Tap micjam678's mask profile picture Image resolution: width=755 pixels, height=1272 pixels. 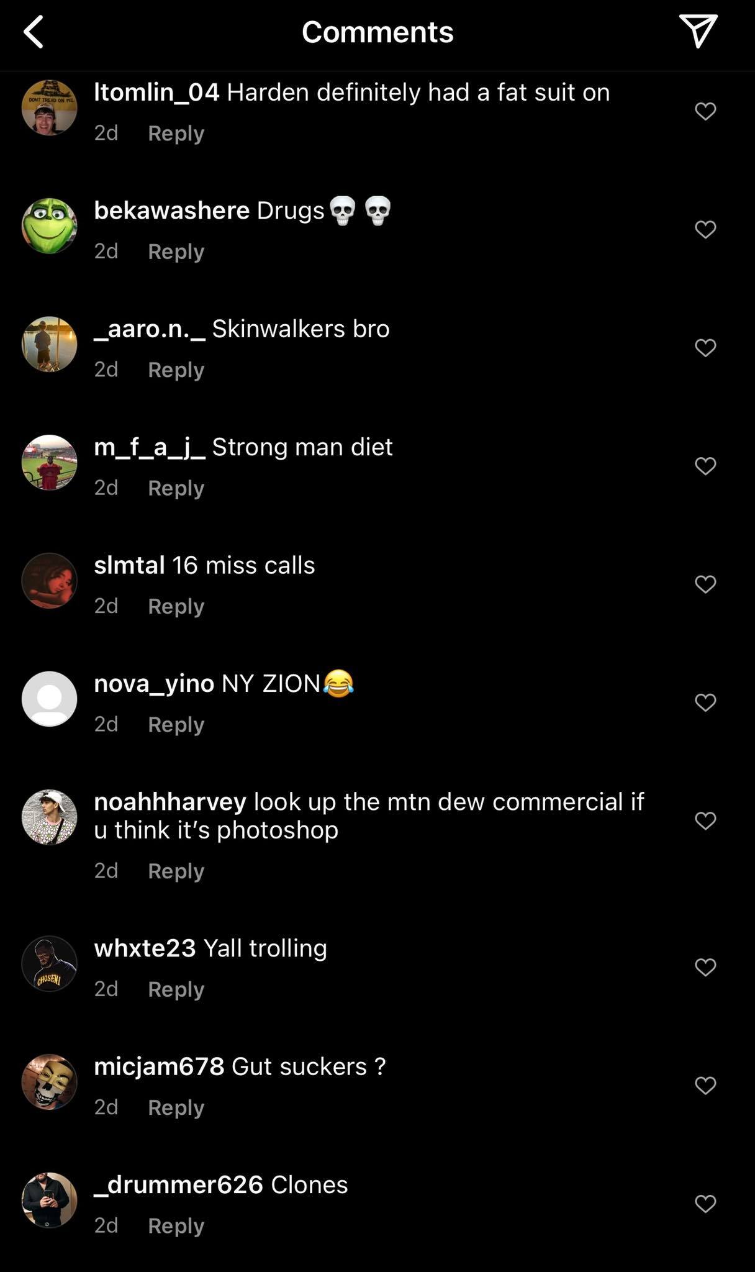[x=50, y=1082]
